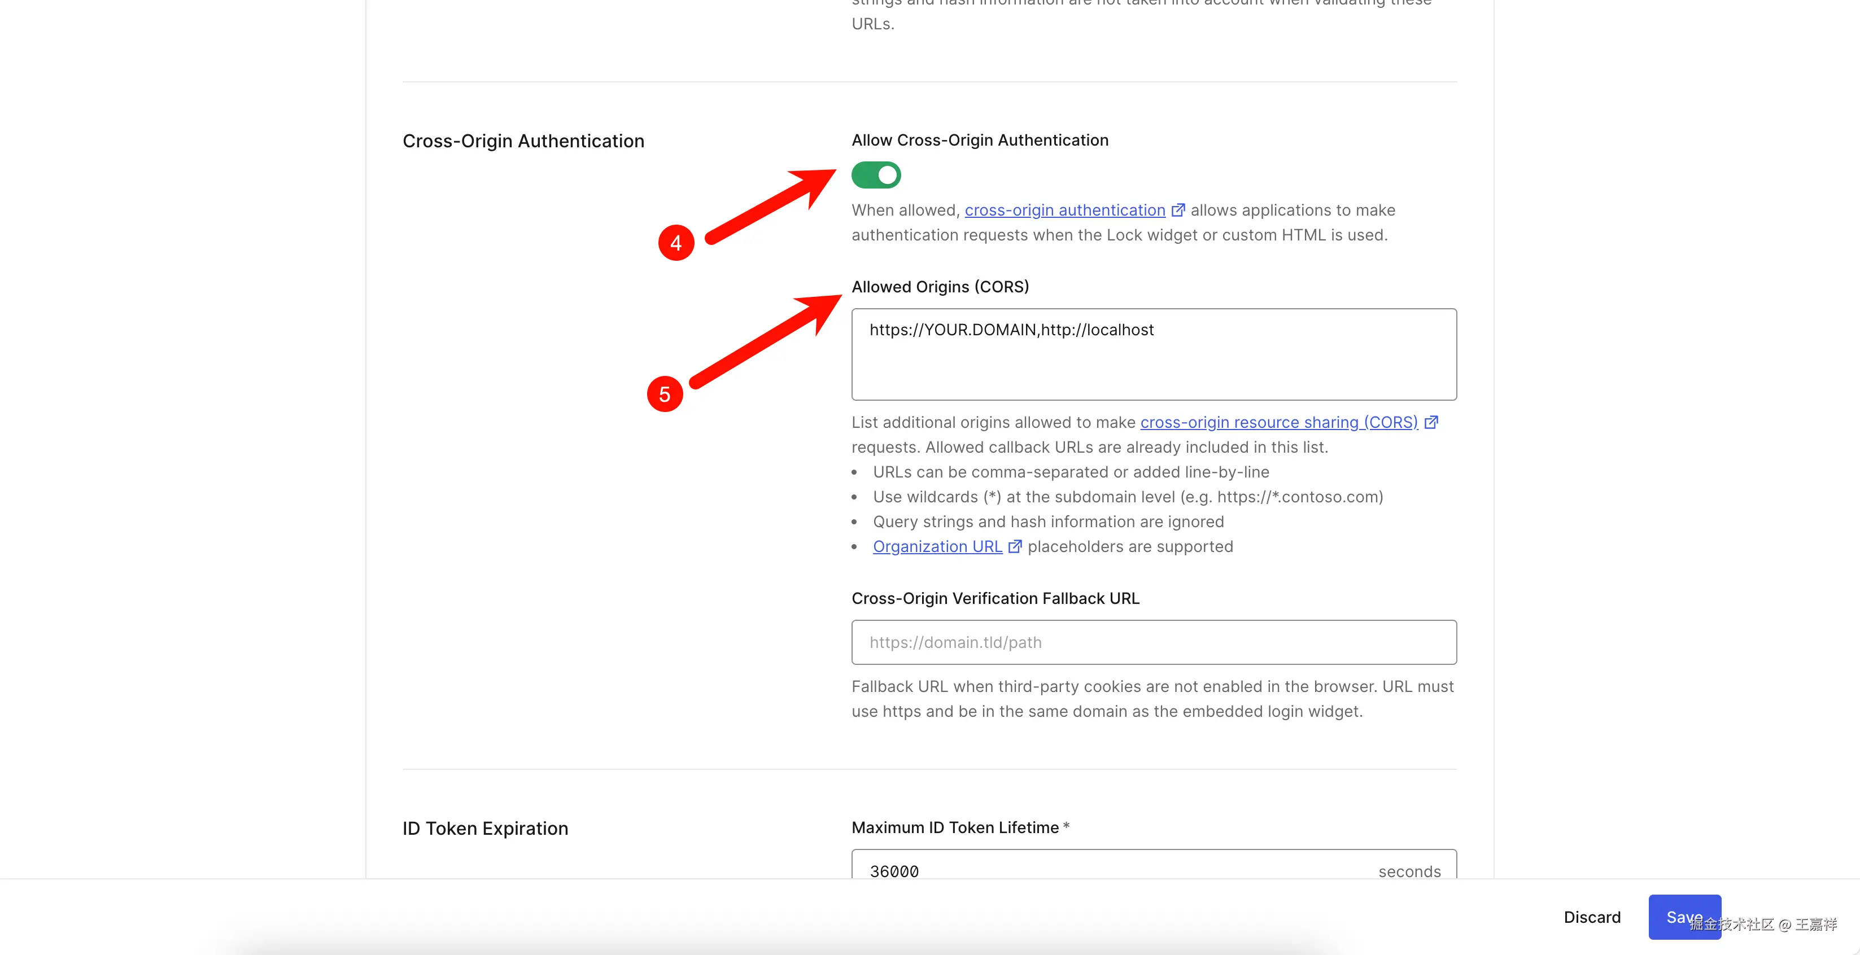The height and width of the screenshot is (955, 1860).
Task: Toggle Allow Cross-Origin Authentication switch
Action: tap(876, 174)
